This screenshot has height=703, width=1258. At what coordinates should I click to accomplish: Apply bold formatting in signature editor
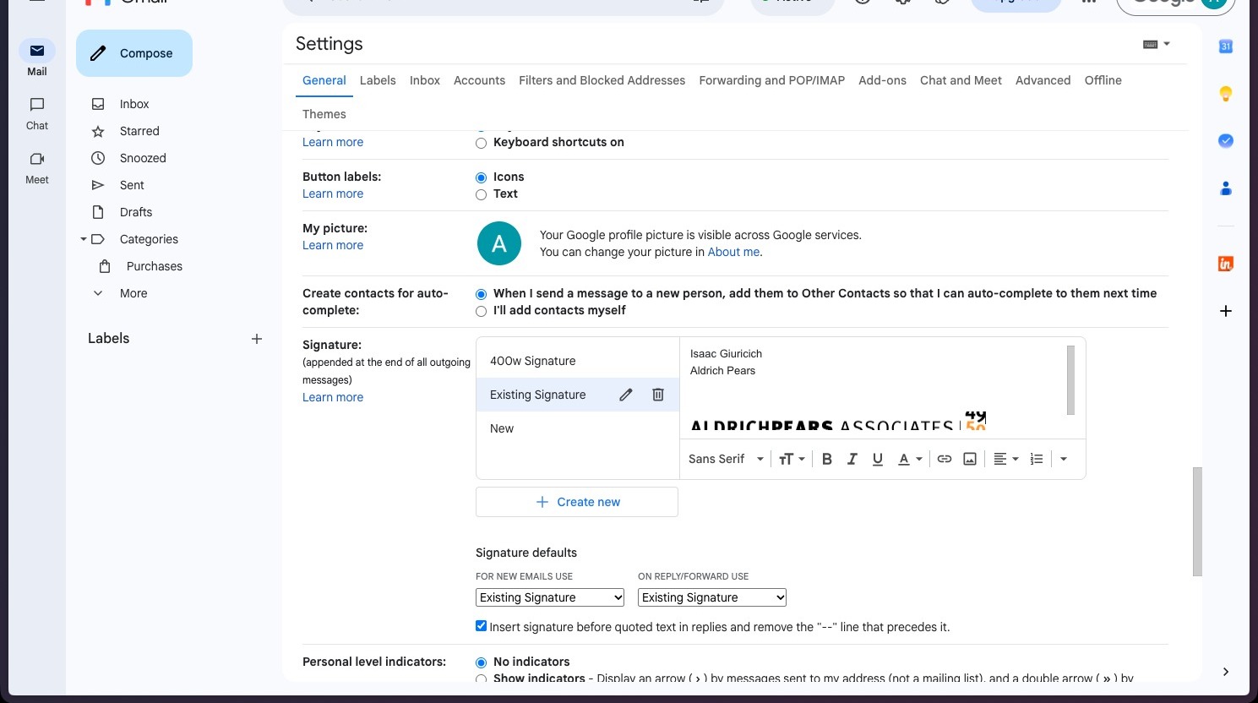827,459
